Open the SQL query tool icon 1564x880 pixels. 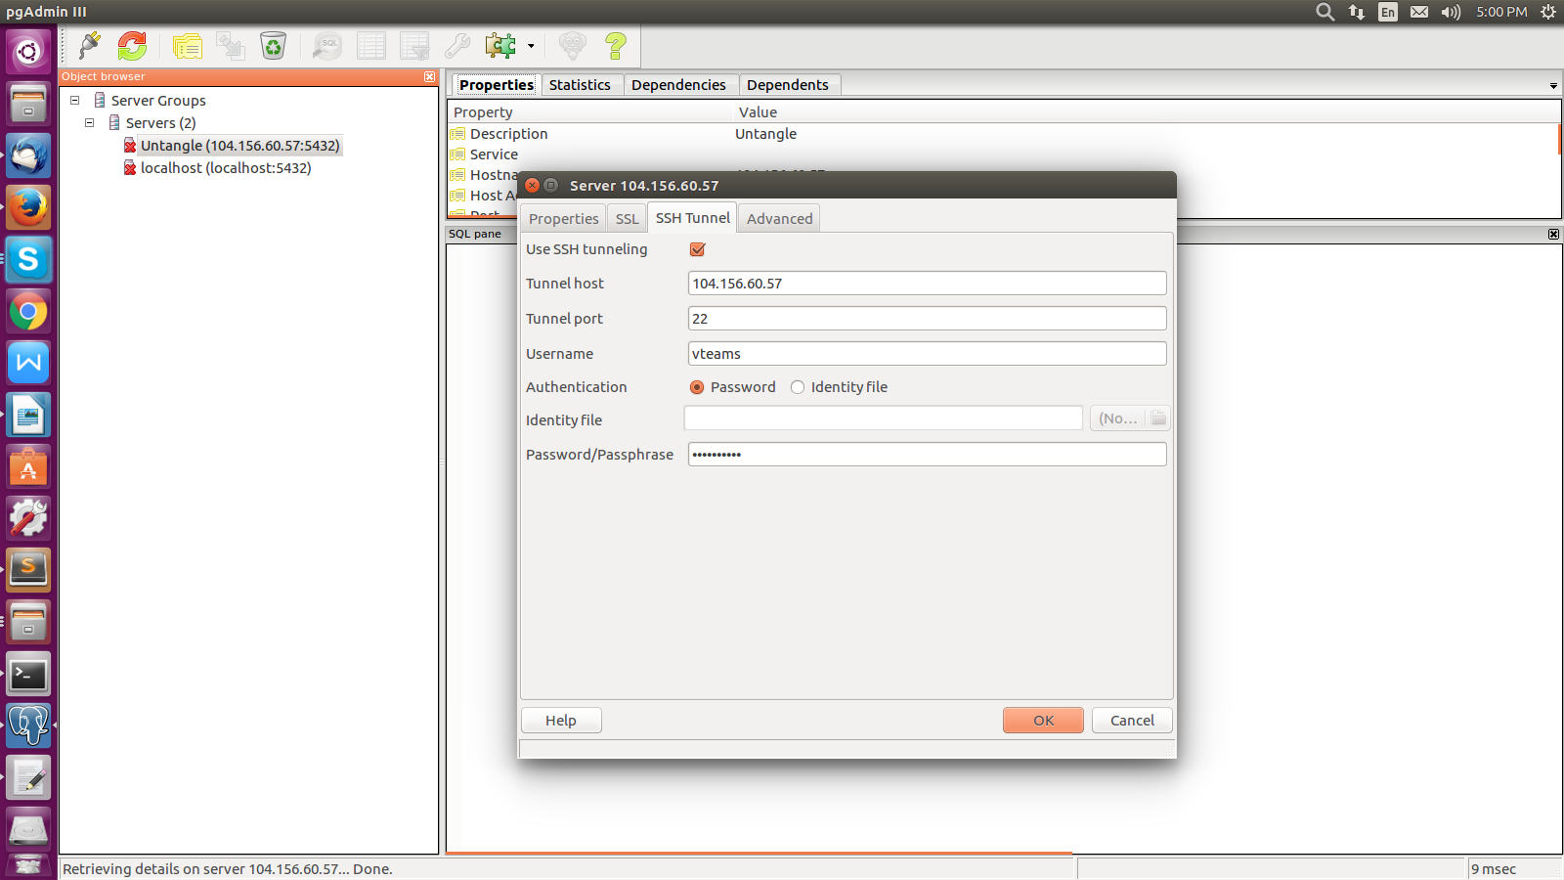click(x=327, y=45)
